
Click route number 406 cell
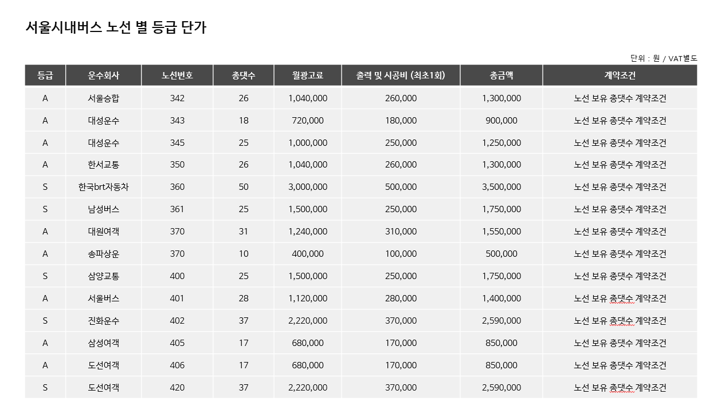click(178, 365)
